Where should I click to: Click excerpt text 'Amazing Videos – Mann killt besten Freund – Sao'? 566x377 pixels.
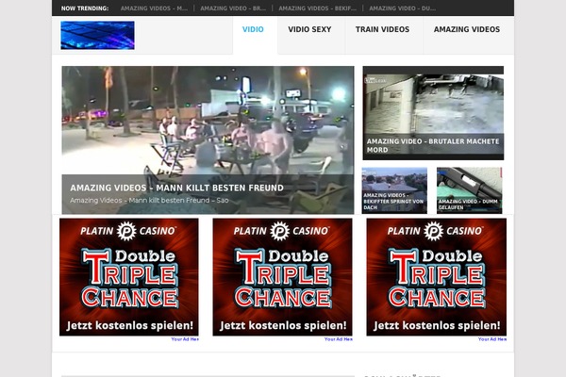(x=149, y=200)
